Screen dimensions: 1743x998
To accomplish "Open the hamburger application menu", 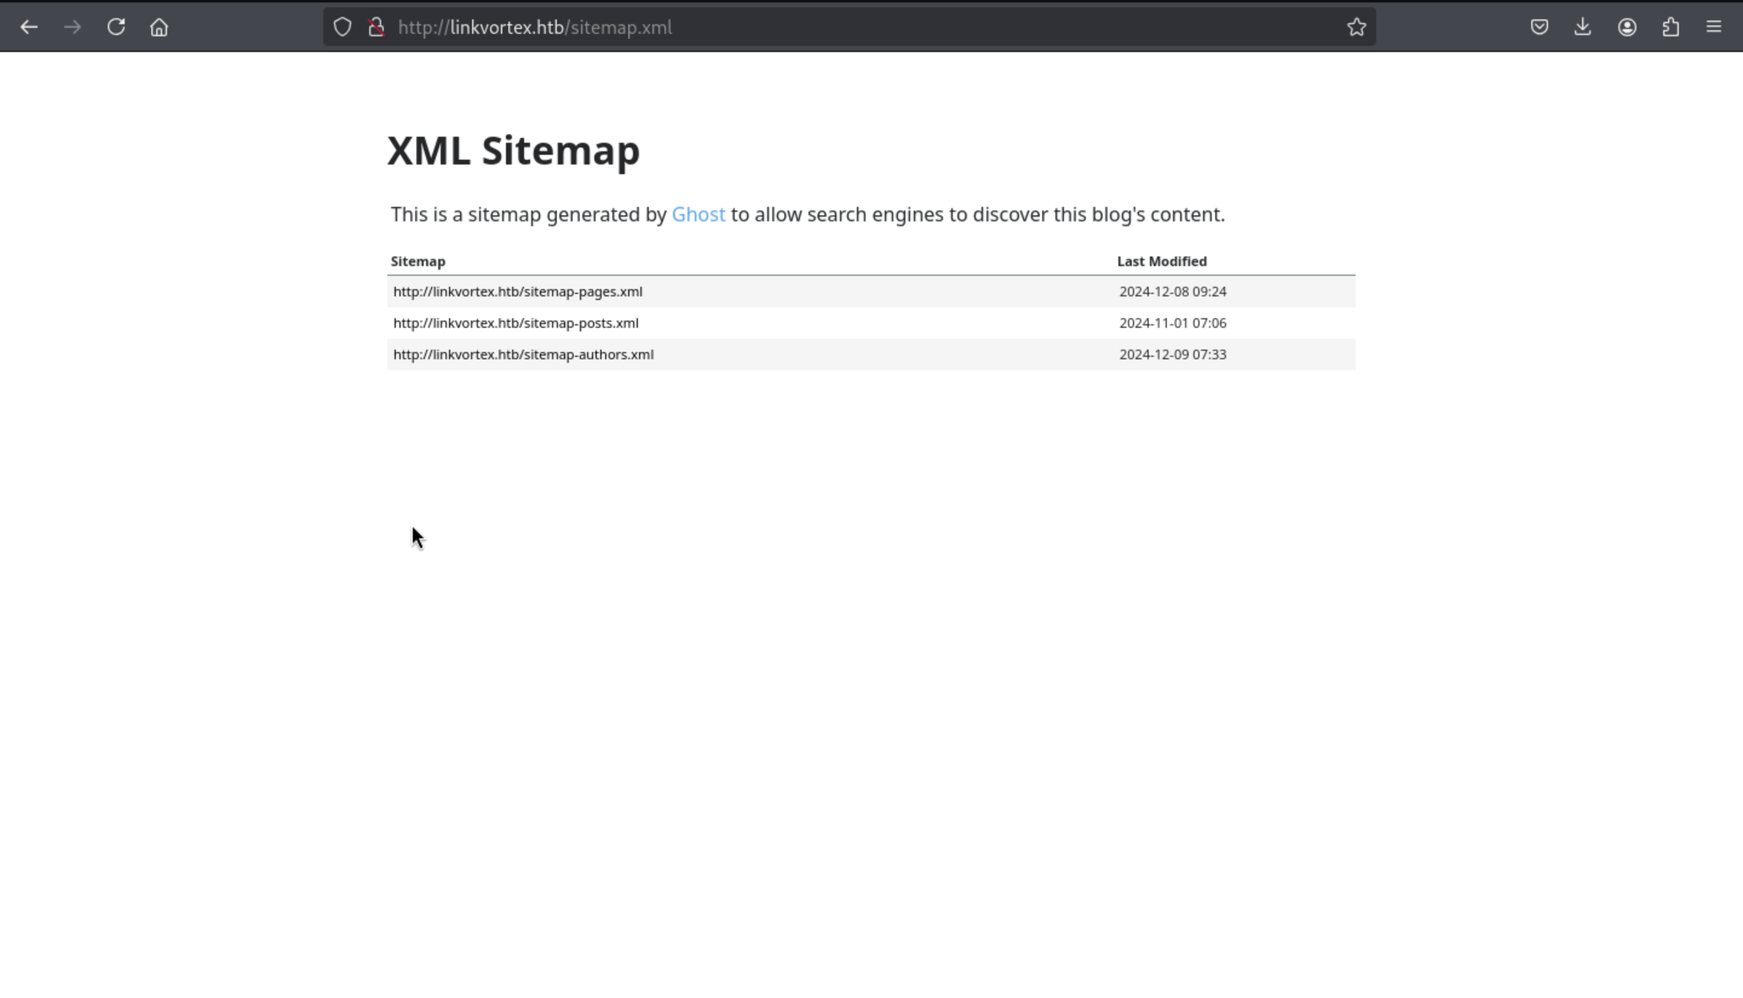I will click(x=1713, y=27).
